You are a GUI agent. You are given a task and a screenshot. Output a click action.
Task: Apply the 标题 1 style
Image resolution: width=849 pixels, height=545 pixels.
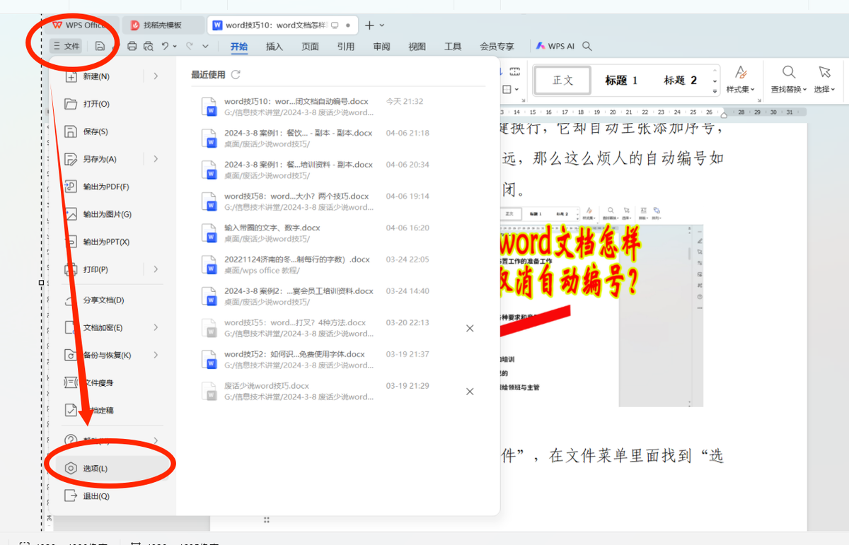(621, 81)
